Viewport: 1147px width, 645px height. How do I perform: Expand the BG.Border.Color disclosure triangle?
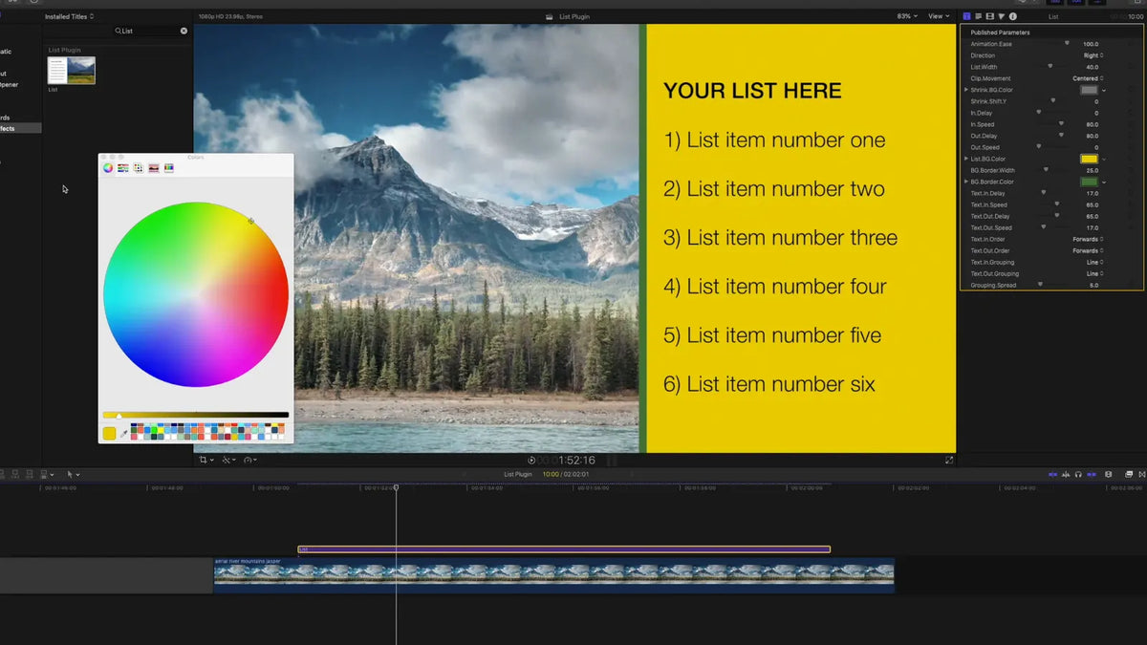pyautogui.click(x=966, y=182)
